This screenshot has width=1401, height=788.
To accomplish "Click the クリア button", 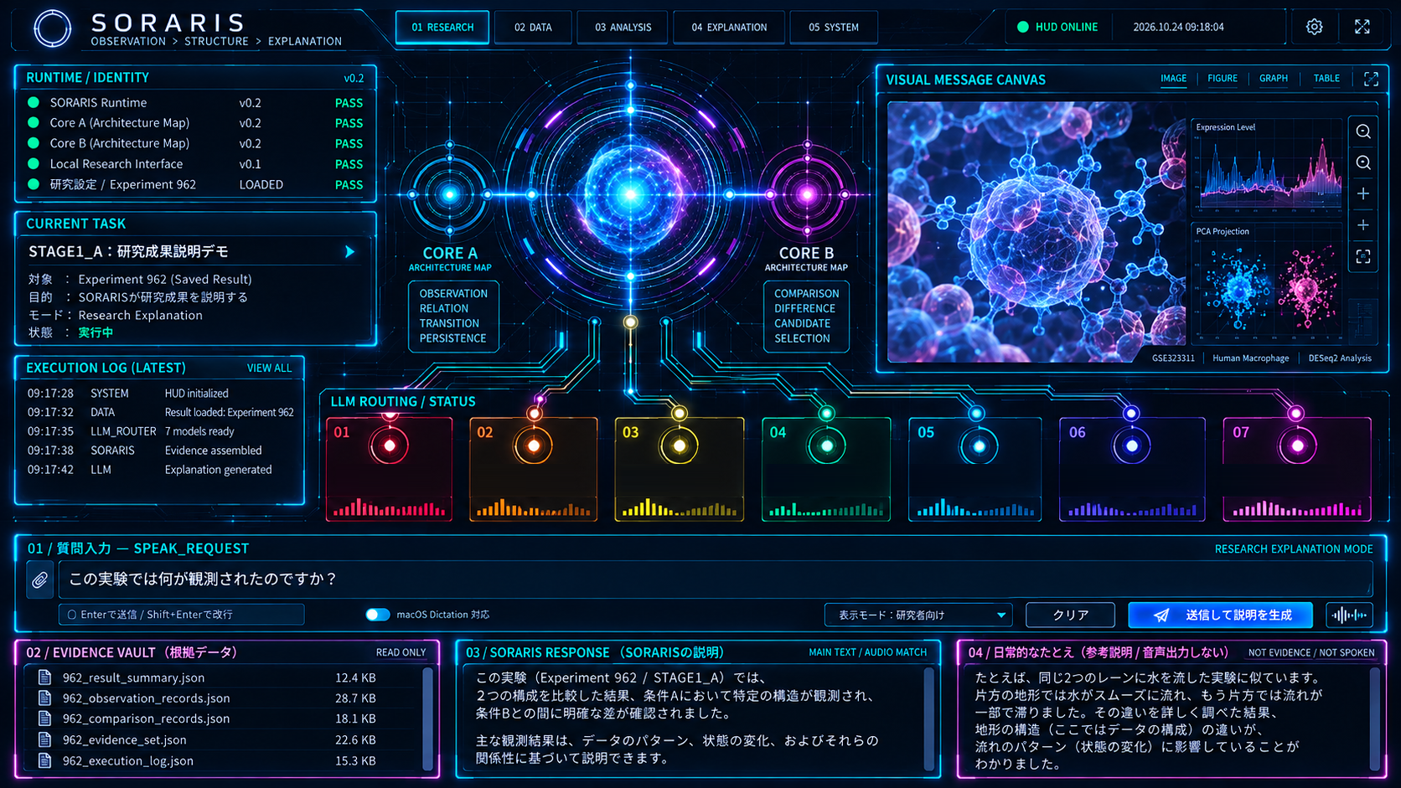I will pyautogui.click(x=1070, y=615).
